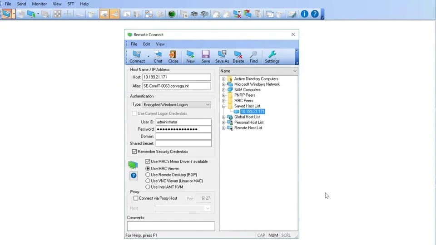Image resolution: width=436 pixels, height=245 pixels.
Task: Click the Comments text field
Action: click(x=171, y=226)
